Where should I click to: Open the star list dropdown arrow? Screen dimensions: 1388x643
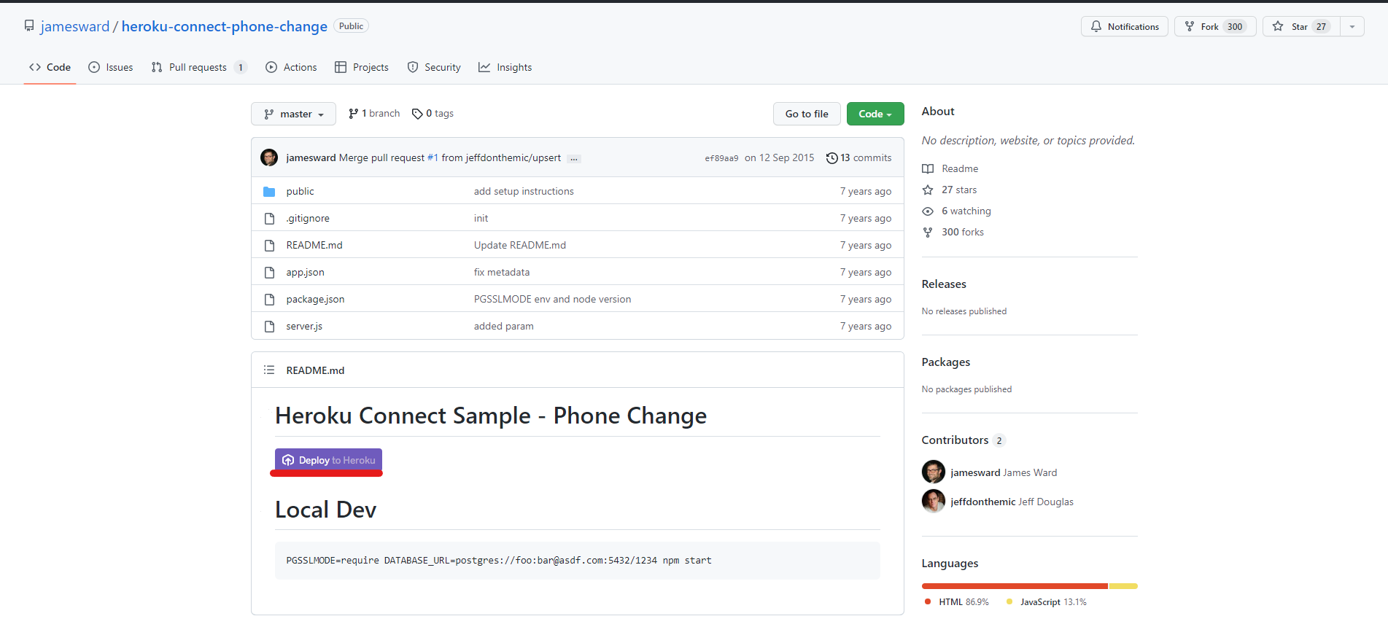pyautogui.click(x=1352, y=26)
